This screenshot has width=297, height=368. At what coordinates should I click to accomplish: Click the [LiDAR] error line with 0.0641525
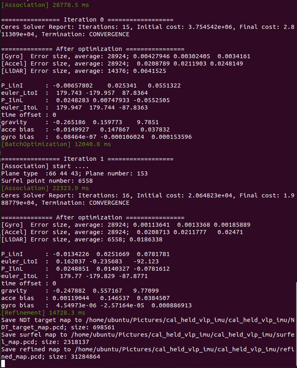84,71
